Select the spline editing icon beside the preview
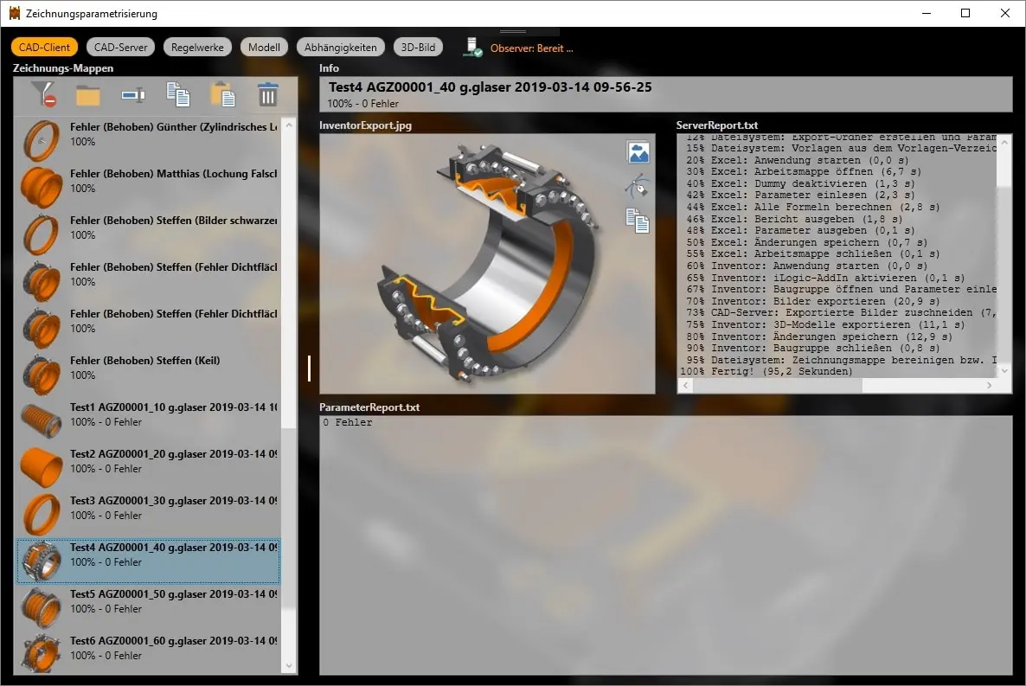 click(x=638, y=187)
